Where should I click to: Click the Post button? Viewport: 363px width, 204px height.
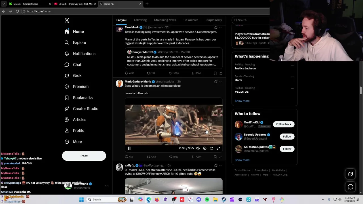[84, 156]
